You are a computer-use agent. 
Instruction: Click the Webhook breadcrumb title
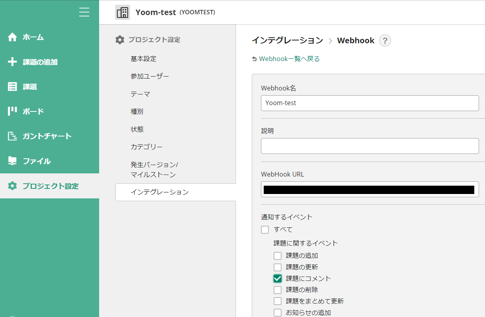point(356,40)
